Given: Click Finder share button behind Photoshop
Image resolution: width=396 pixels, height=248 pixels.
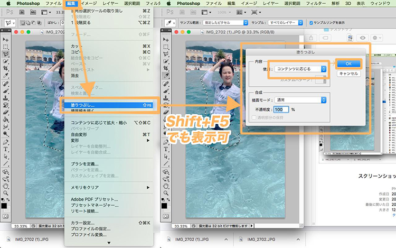Looking at the screenshot, I should click(x=311, y=38).
